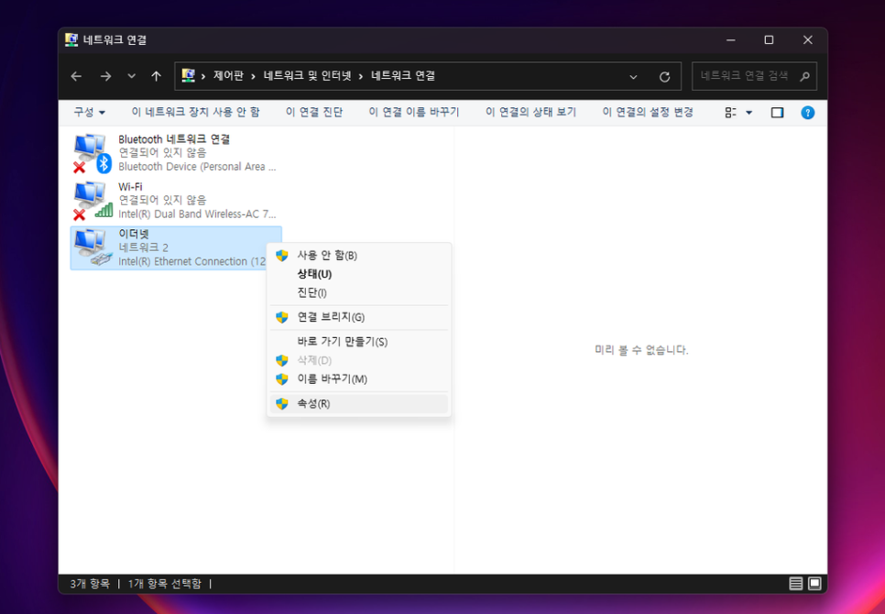Select the Bluetooth 네트워크 연결 adapter icon
Viewport: 885px width, 614px height.
[92, 153]
